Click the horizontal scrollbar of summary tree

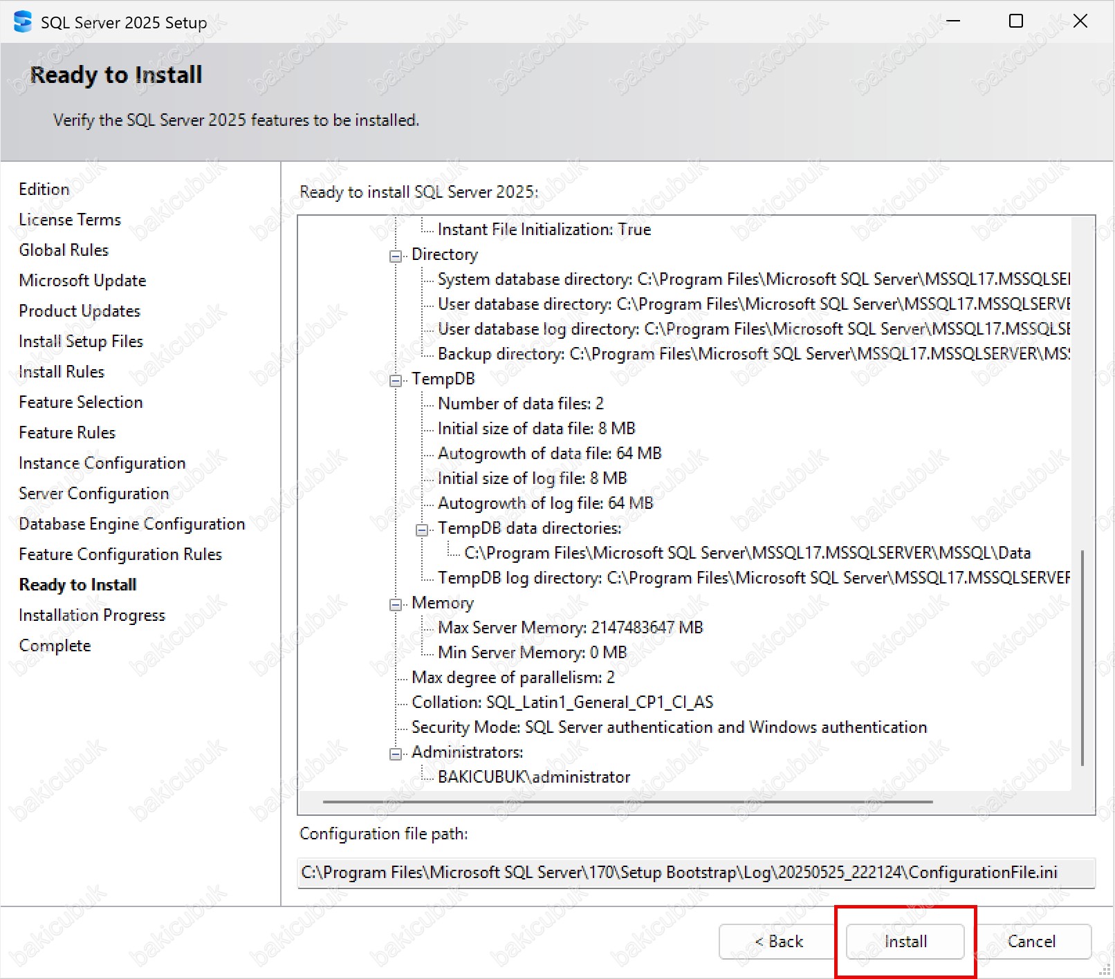[627, 802]
